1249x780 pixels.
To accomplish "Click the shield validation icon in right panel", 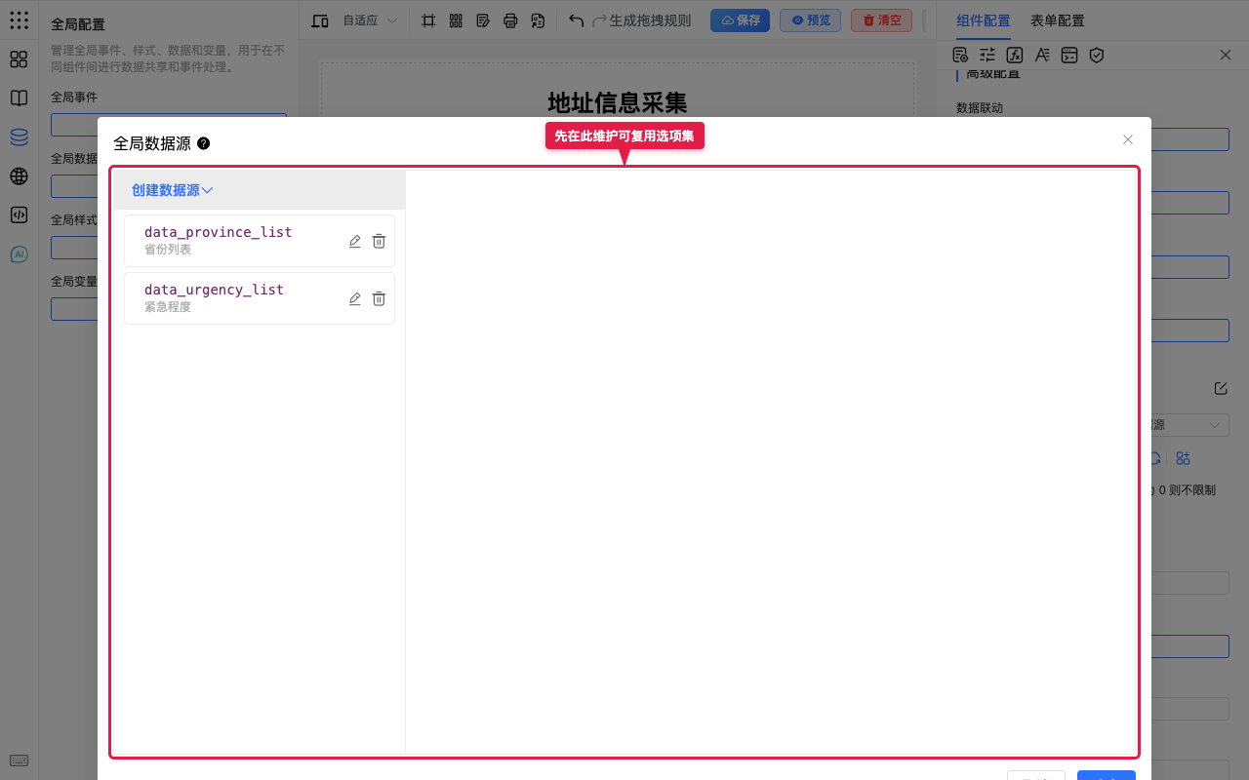I will pos(1097,55).
